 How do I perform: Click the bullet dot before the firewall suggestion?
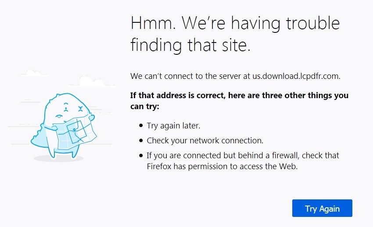[141, 156]
